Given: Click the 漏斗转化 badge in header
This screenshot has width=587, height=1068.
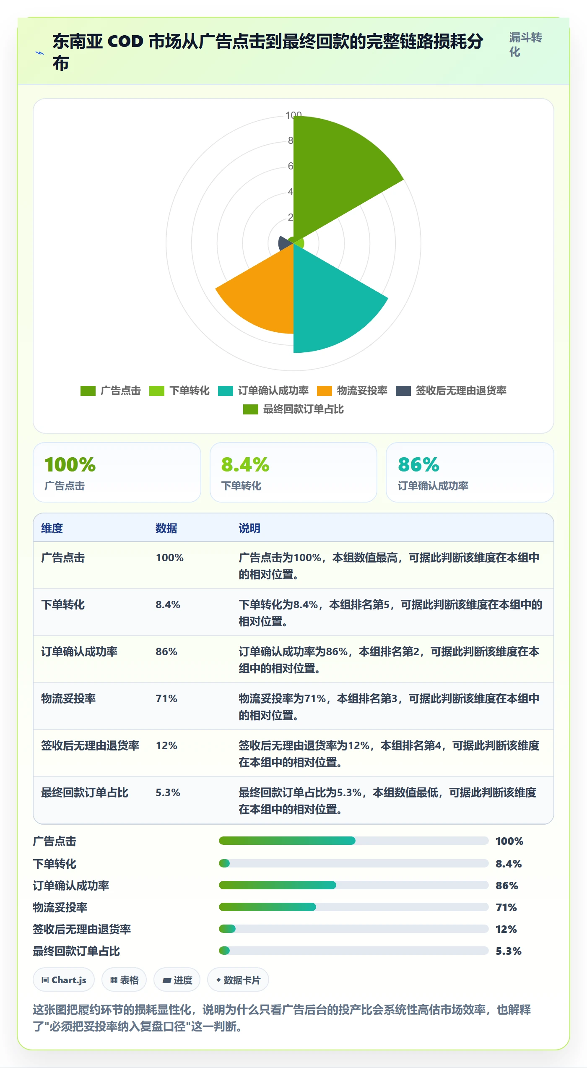Looking at the screenshot, I should click(526, 45).
